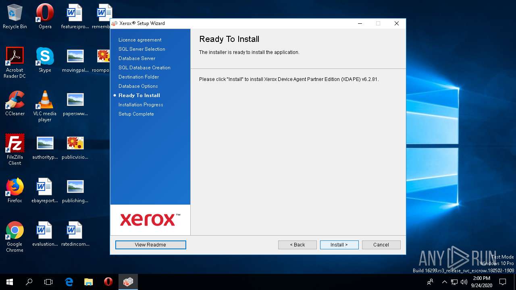
Task: Click Installation Progress sidebar step
Action: (x=141, y=105)
